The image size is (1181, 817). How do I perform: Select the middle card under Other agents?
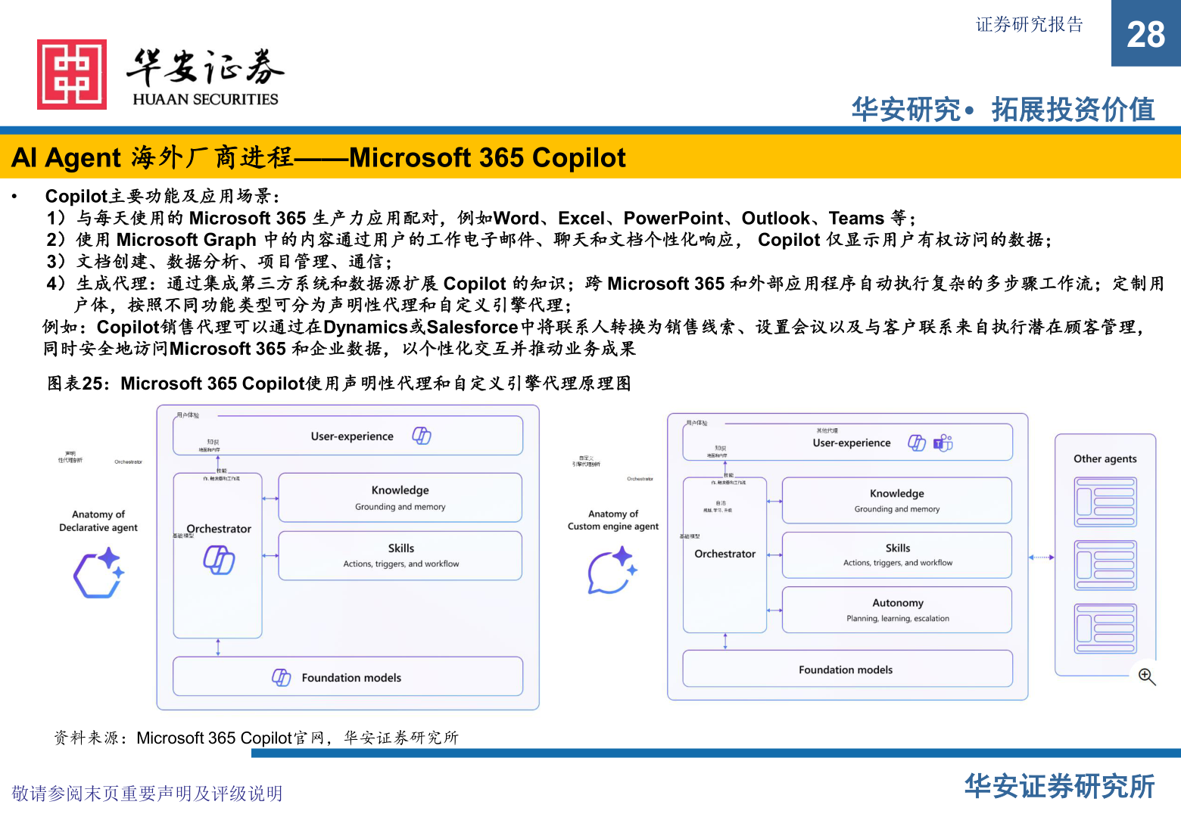click(x=1105, y=565)
